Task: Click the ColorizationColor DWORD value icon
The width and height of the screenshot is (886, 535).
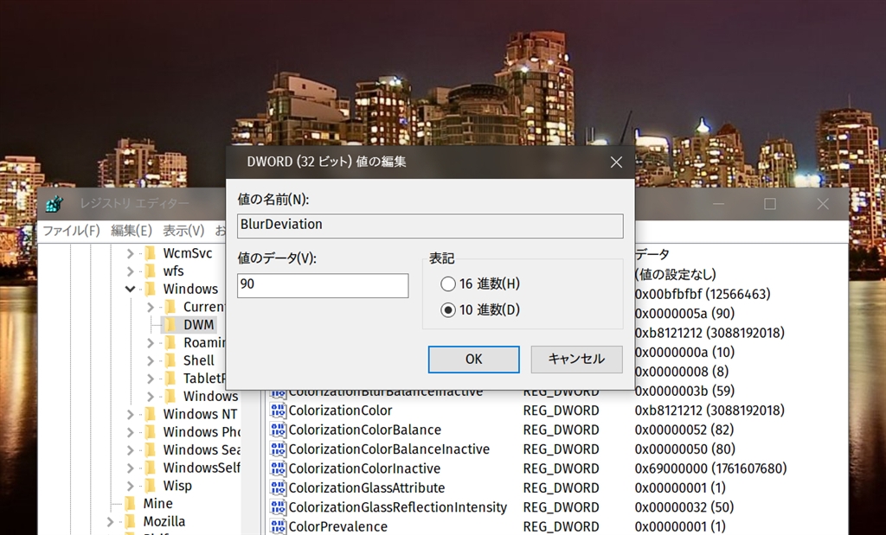Action: [278, 411]
